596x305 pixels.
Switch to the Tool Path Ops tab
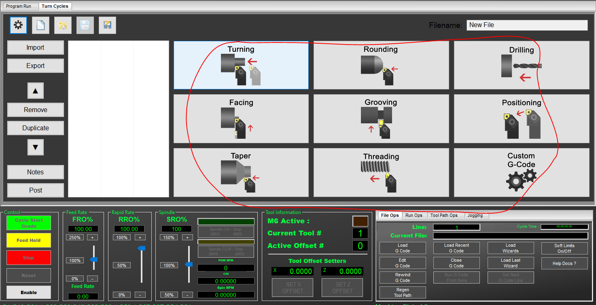point(444,215)
